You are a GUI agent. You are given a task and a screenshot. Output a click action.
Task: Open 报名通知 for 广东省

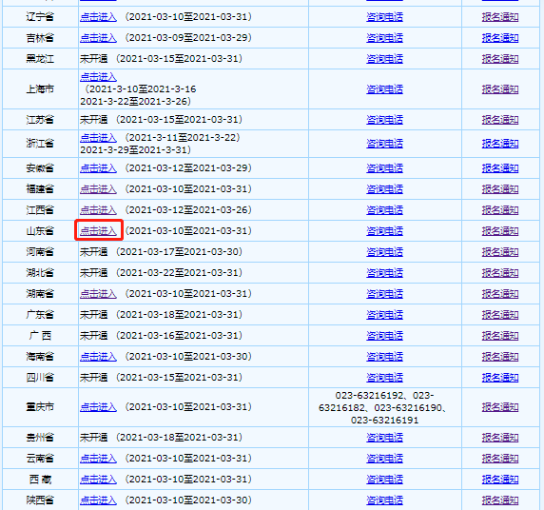coord(500,315)
